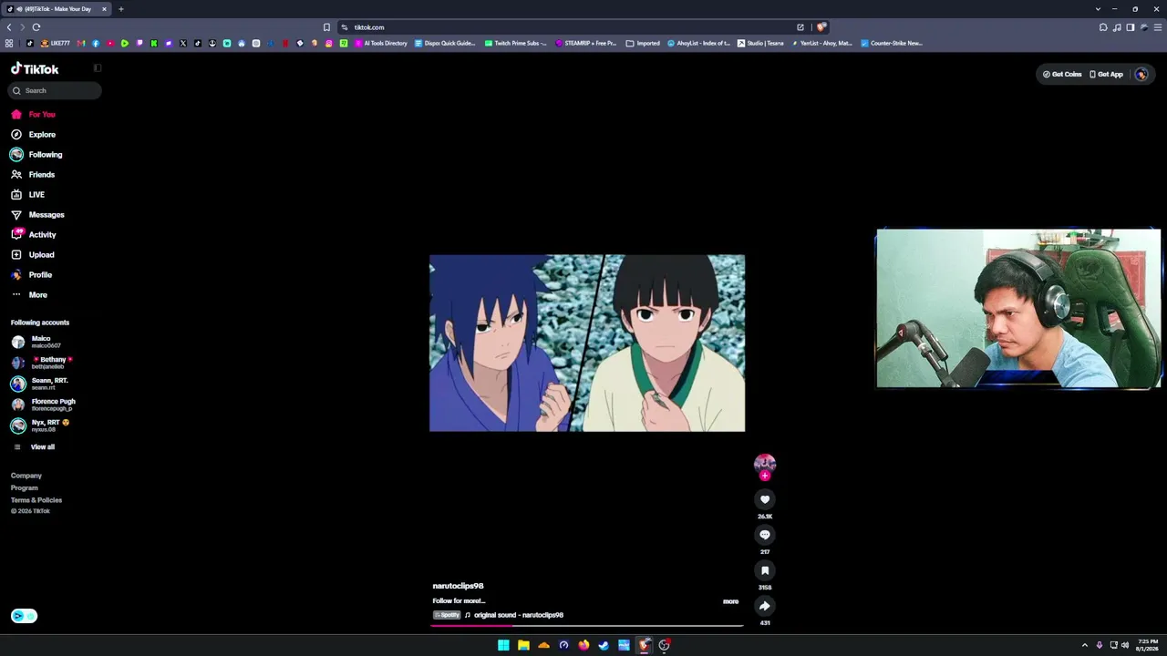Viewport: 1167px width, 656px height.
Task: Open the LIKE777 bookmark
Action: (55, 43)
